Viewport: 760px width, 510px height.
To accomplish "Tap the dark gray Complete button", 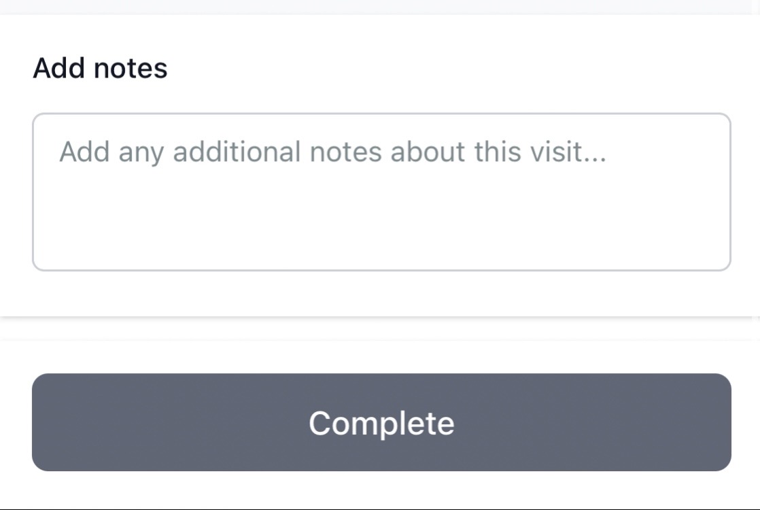I will coord(381,422).
